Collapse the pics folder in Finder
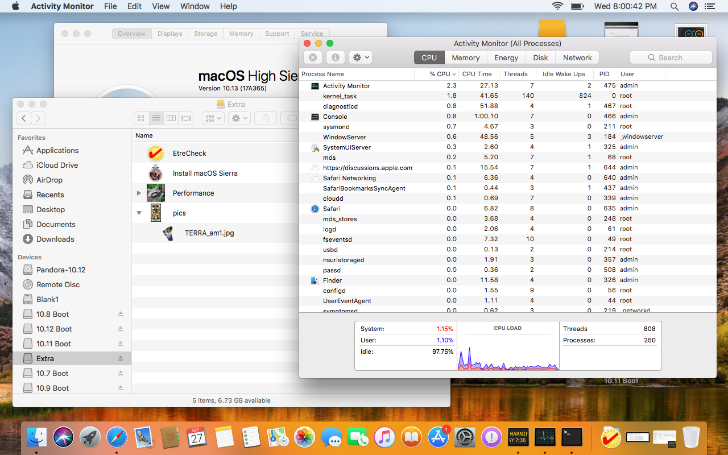This screenshot has height=455, width=728. click(x=139, y=213)
